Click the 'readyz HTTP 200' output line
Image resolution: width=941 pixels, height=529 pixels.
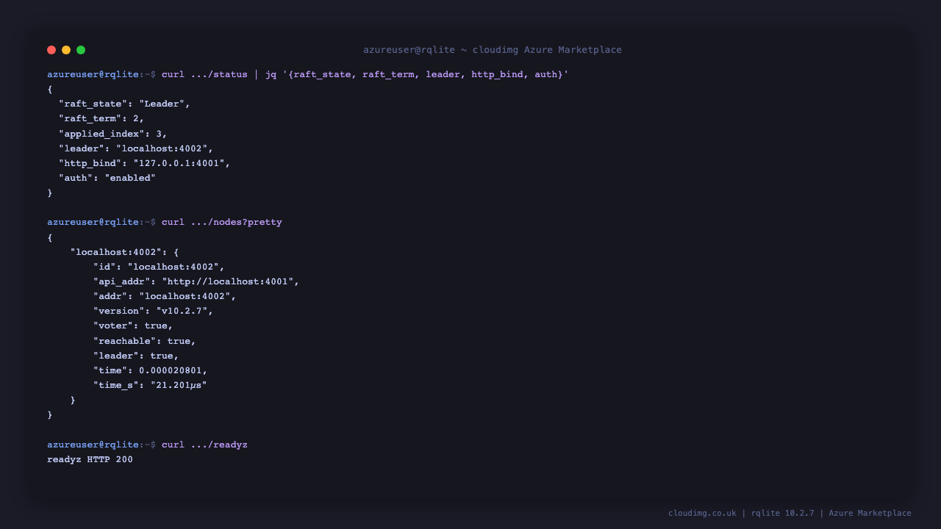(90, 460)
